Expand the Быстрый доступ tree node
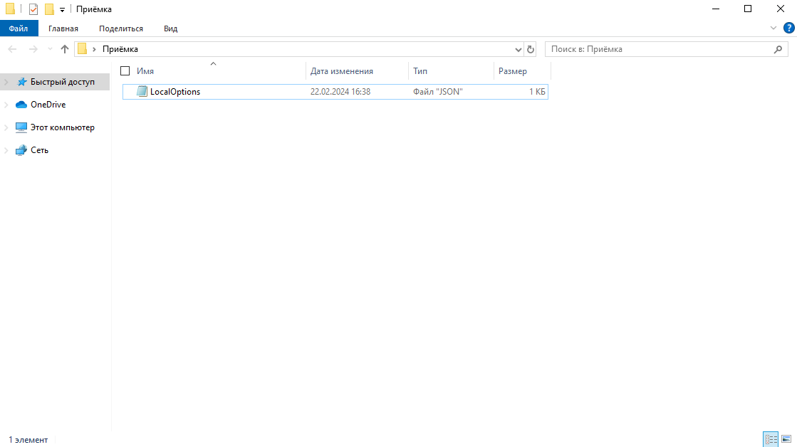797x447 pixels. (6, 82)
